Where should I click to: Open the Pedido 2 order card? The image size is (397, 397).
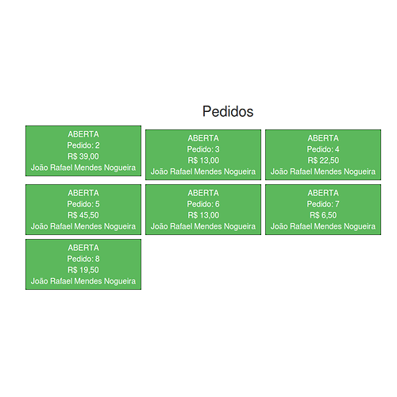83,151
